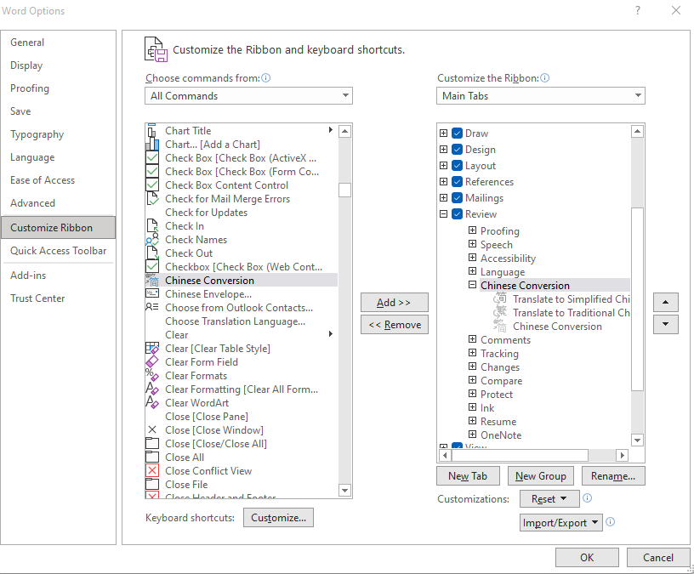Click the New Group button
Viewport: 694px width, 574px height.
click(x=540, y=476)
